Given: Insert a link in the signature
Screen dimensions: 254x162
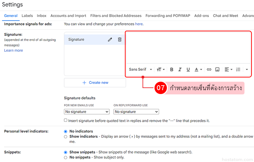Looking at the screenshot, I should tap(209, 69).
